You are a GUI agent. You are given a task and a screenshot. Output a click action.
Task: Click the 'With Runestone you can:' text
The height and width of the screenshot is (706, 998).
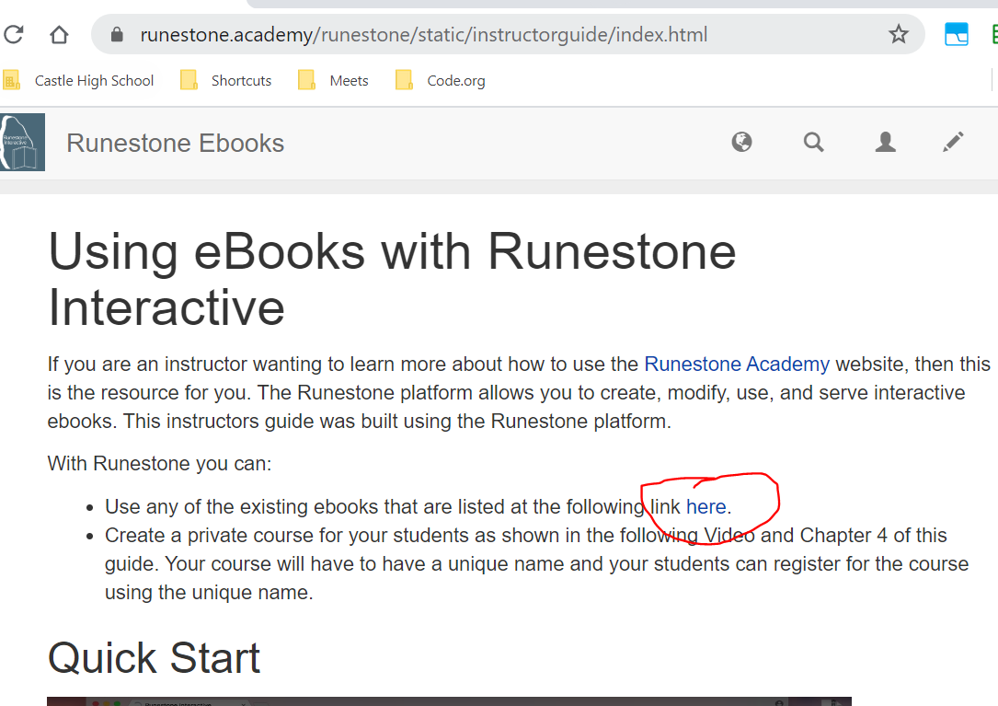tap(159, 463)
